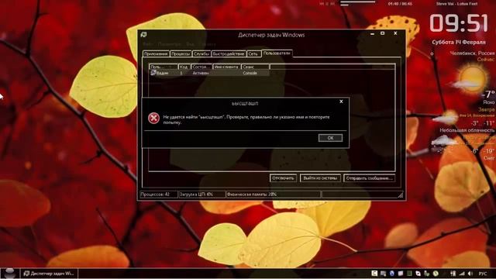This screenshot has height=279, width=496.
Task: Click the error dialog message text
Action: [x=246, y=119]
